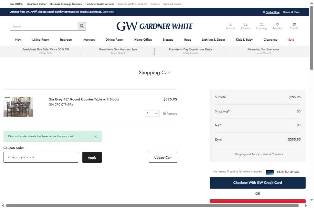Screen dimensions: 314x208
Task: Click the Find a Store link
Action: click(272, 12)
